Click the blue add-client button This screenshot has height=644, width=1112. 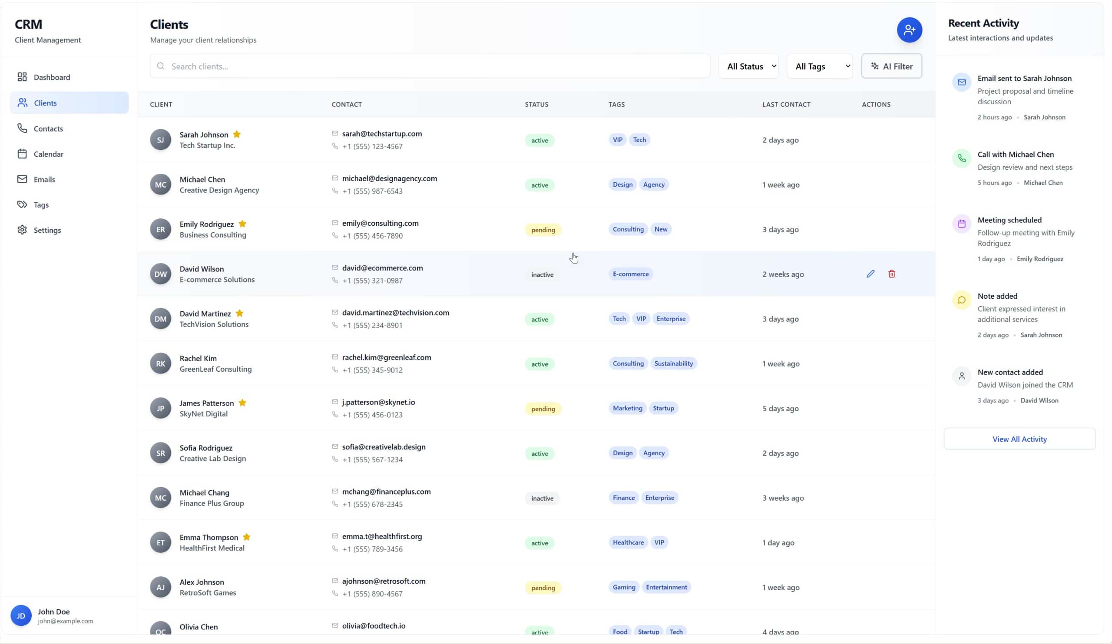(910, 30)
